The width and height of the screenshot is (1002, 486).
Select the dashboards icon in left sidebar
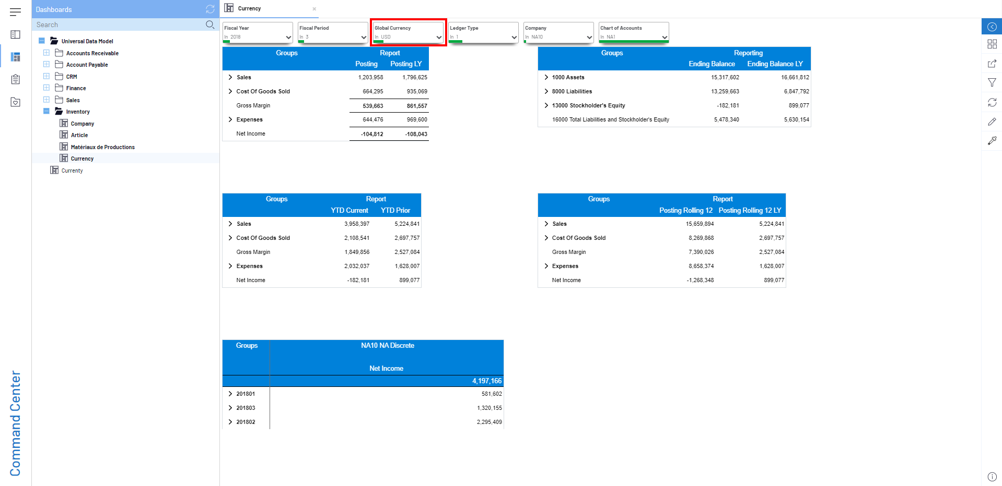tap(15, 57)
